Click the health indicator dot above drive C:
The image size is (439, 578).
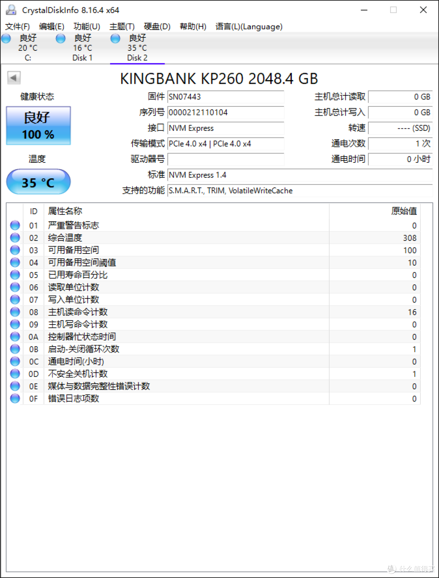tap(6, 38)
